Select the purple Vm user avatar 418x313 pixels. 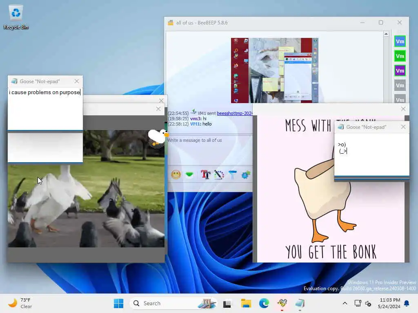(400, 71)
